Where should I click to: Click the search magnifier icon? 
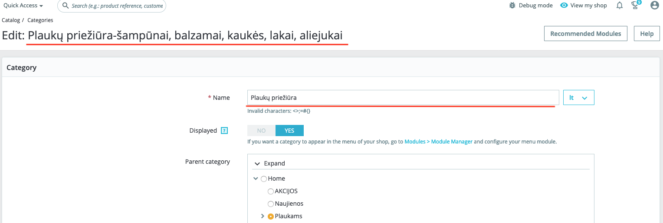tap(65, 6)
